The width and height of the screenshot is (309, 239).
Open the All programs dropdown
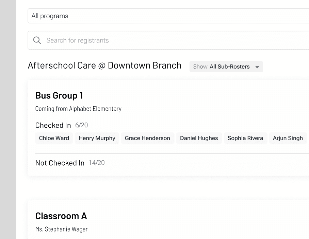point(168,16)
